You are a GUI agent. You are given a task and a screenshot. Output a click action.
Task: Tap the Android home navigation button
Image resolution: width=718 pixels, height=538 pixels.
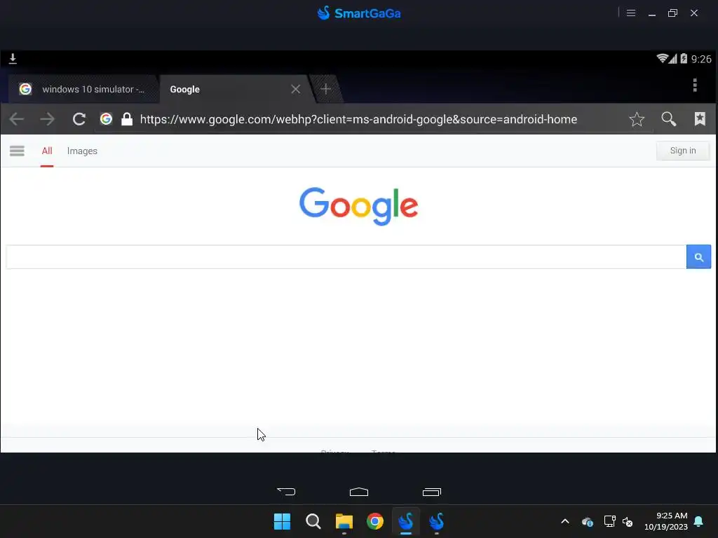click(x=359, y=492)
